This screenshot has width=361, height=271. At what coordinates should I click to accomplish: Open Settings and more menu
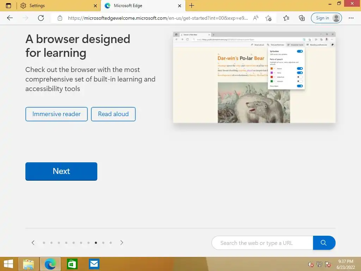pyautogui.click(x=351, y=18)
